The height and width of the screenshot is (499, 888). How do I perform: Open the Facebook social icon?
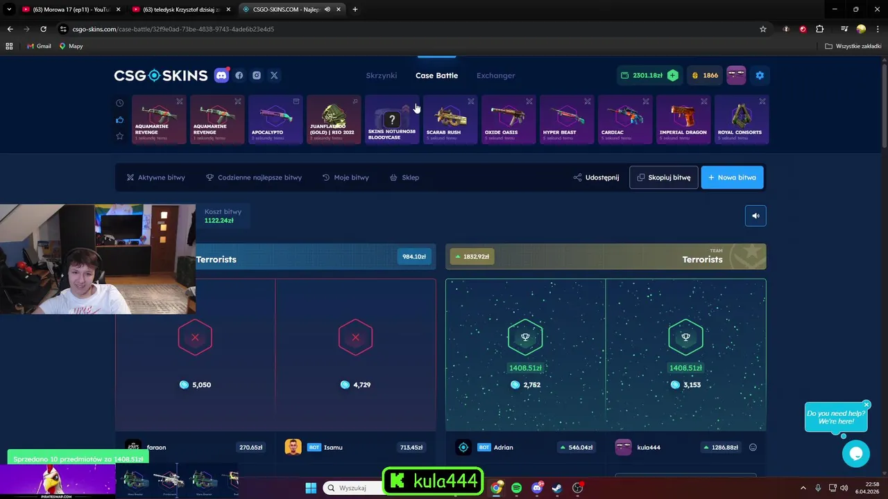click(x=239, y=76)
